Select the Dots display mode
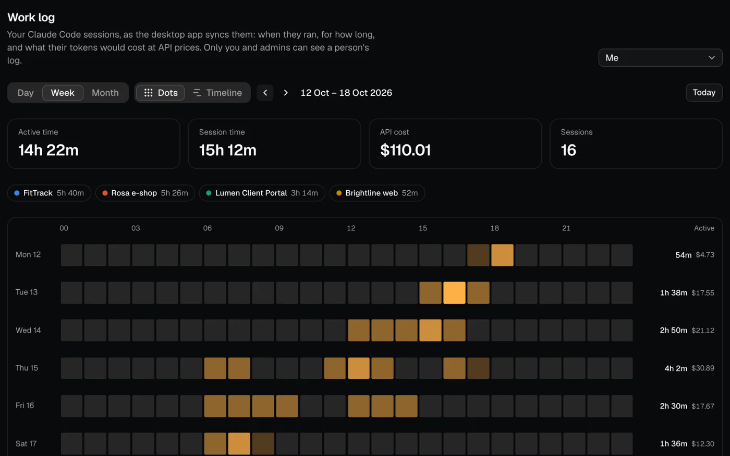This screenshot has height=456, width=730. (161, 93)
